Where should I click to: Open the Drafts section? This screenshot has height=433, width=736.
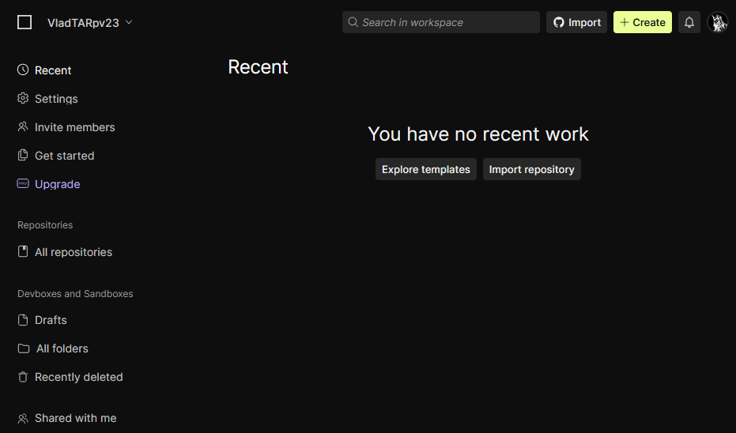point(51,320)
